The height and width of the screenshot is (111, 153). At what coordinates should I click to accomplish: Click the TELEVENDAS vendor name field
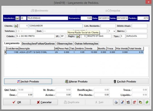48,18
